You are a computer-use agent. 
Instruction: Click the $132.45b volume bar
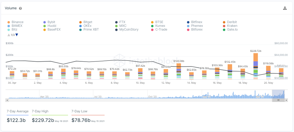[230, 72]
